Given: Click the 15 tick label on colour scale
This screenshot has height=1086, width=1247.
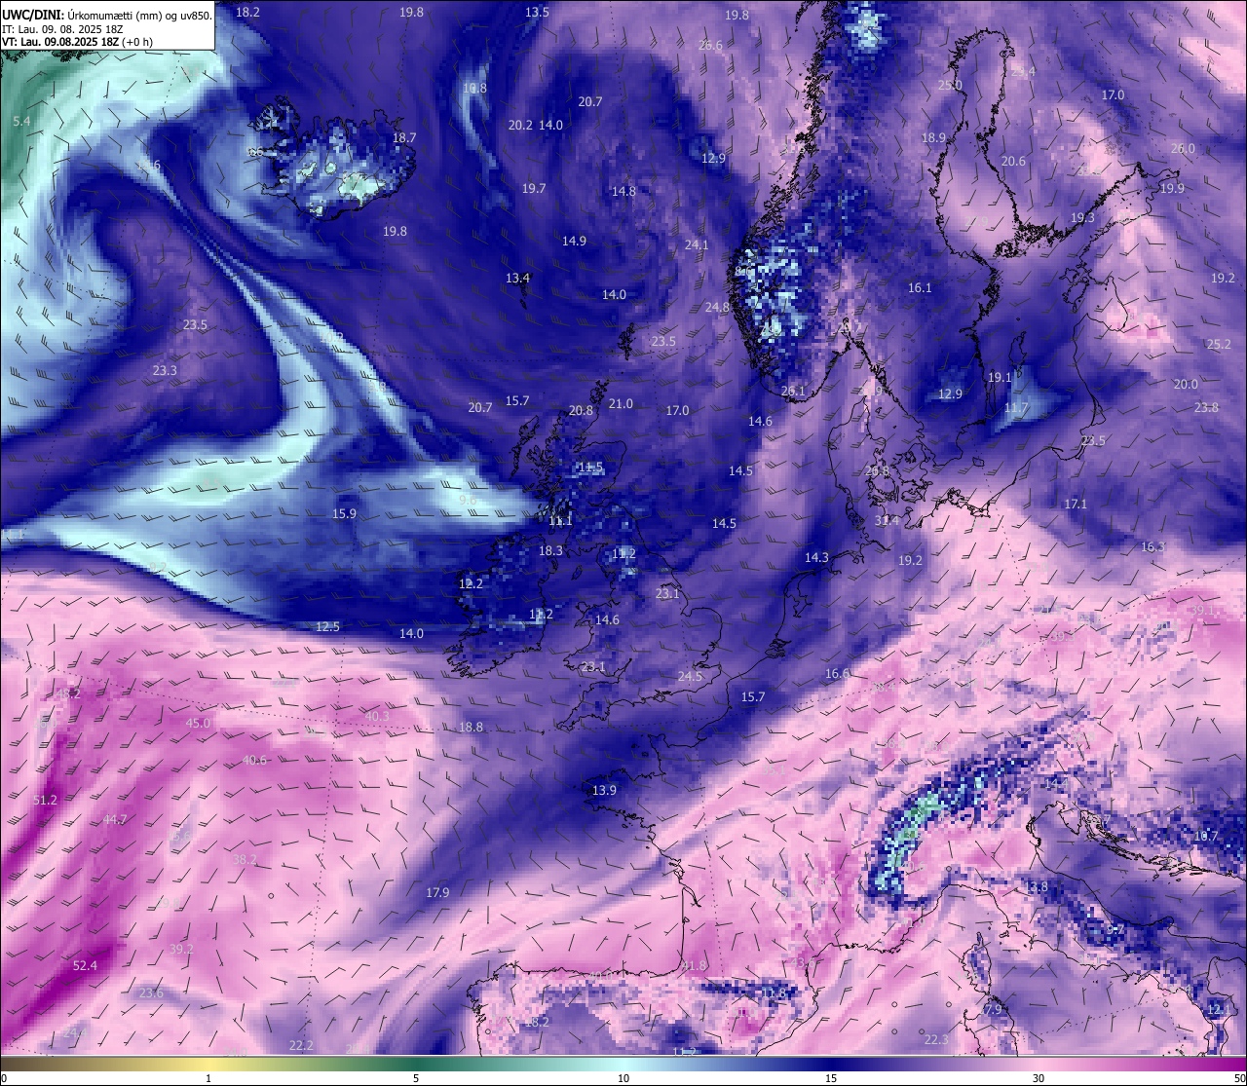Looking at the screenshot, I should pyautogui.click(x=831, y=1078).
